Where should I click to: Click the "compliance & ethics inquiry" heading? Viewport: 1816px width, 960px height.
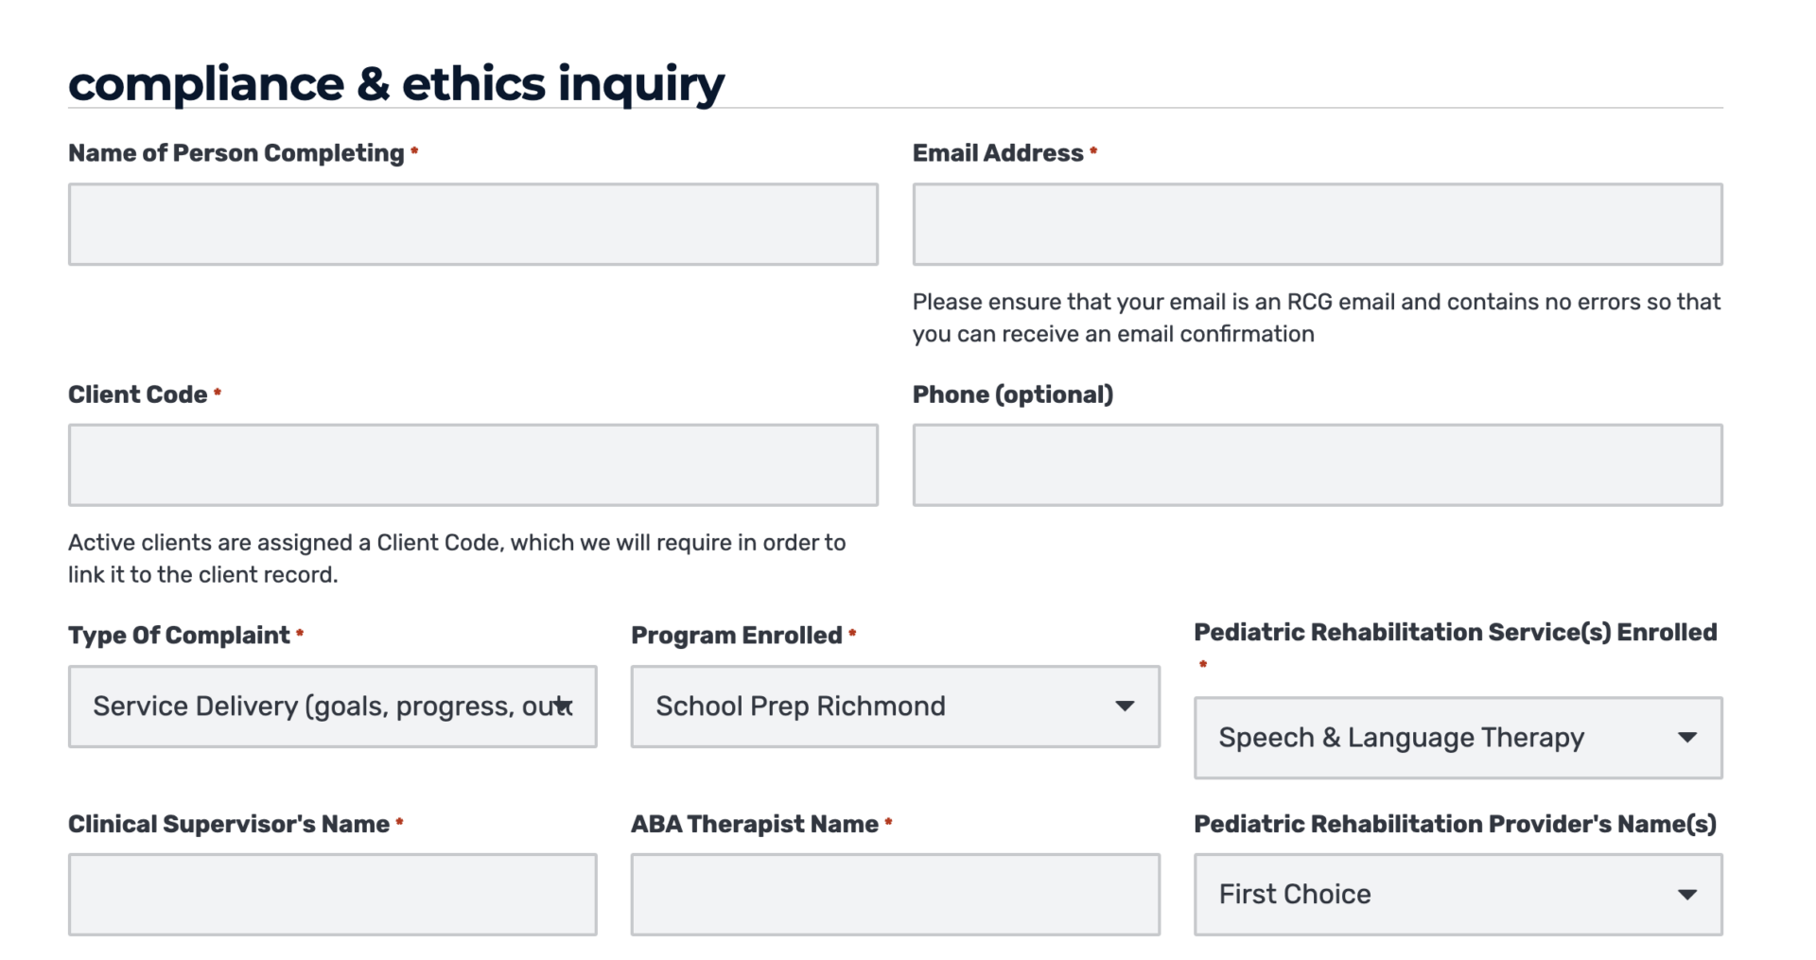click(x=395, y=83)
